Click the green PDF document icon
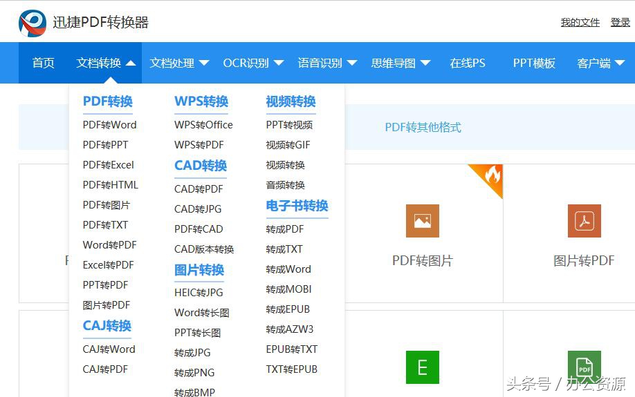635x397 pixels. (x=584, y=367)
